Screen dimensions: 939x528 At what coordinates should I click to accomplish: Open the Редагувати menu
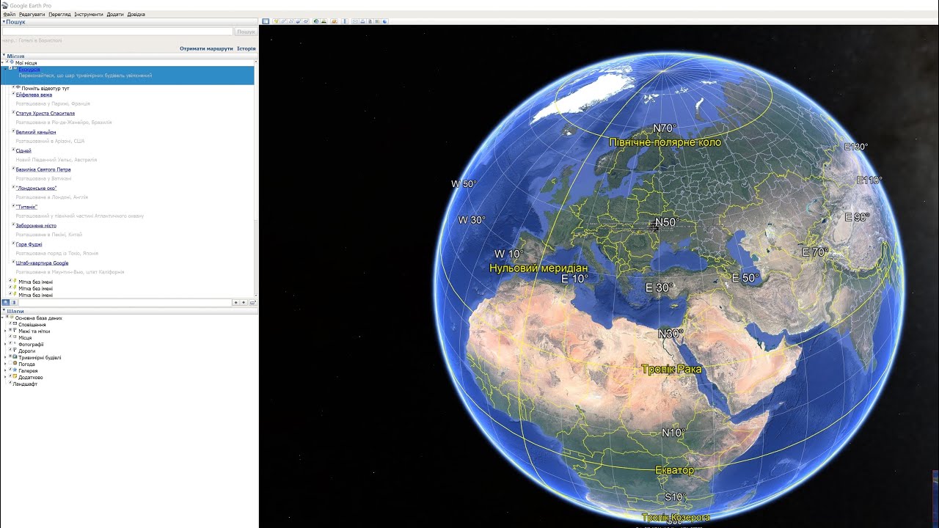32,14
